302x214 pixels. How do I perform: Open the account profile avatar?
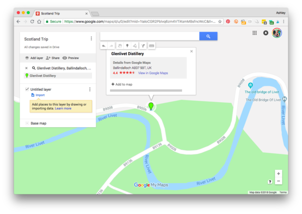click(277, 33)
